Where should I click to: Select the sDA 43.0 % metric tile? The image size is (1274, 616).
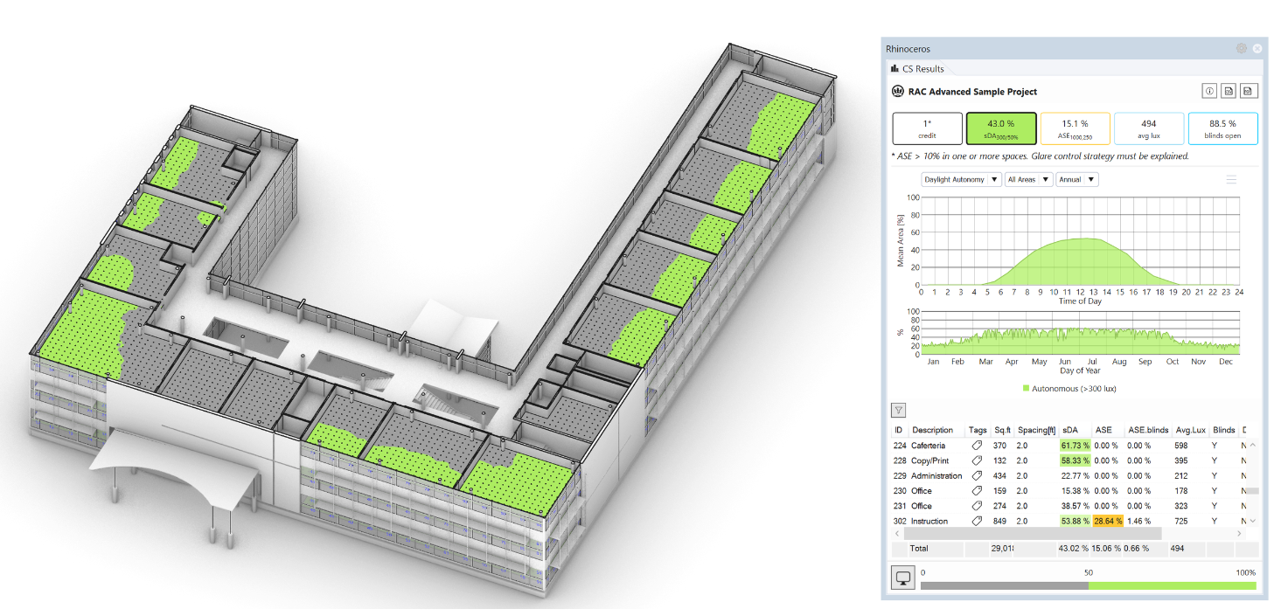[x=1001, y=128]
